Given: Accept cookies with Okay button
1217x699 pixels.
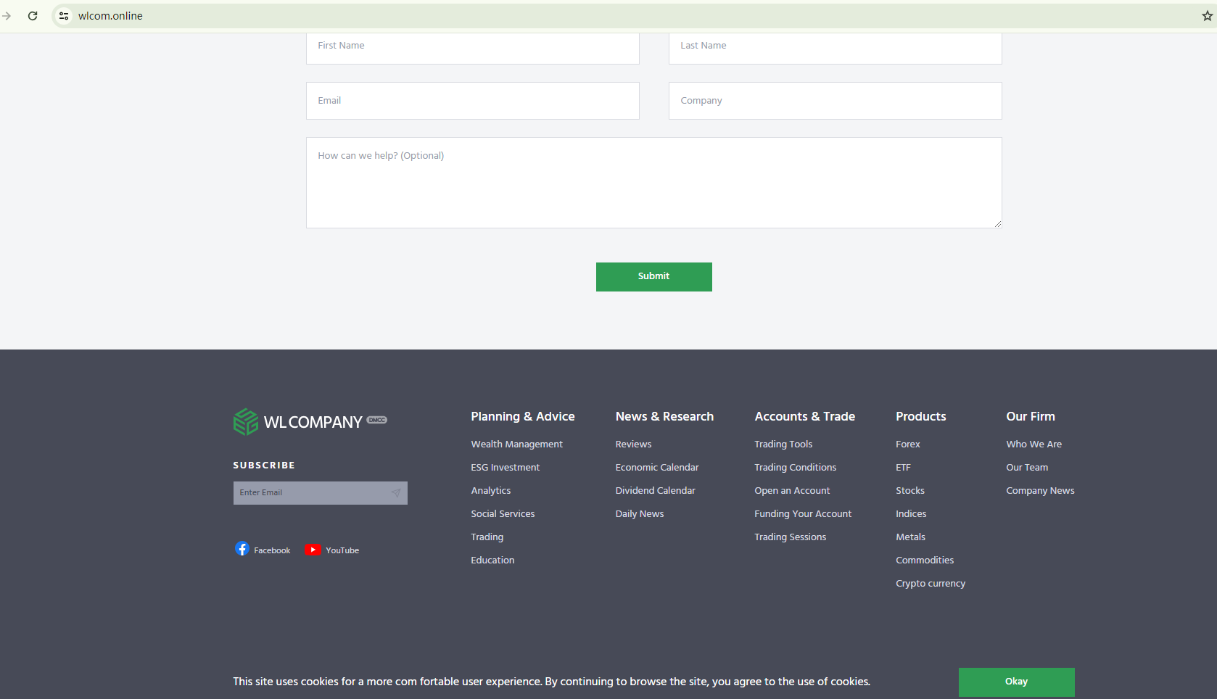Looking at the screenshot, I should point(1016,682).
